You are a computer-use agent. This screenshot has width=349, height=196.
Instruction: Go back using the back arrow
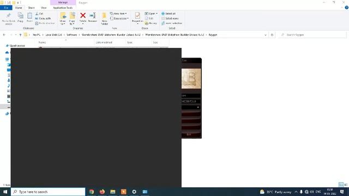coord(4,35)
